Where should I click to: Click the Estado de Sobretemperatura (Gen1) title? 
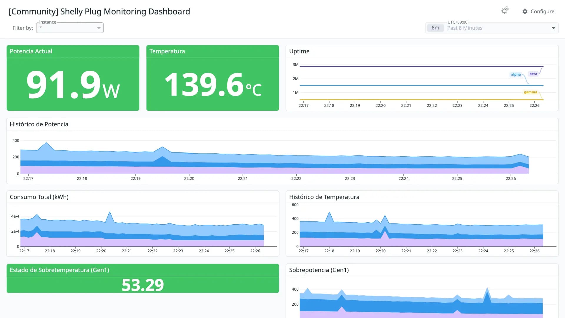point(59,270)
